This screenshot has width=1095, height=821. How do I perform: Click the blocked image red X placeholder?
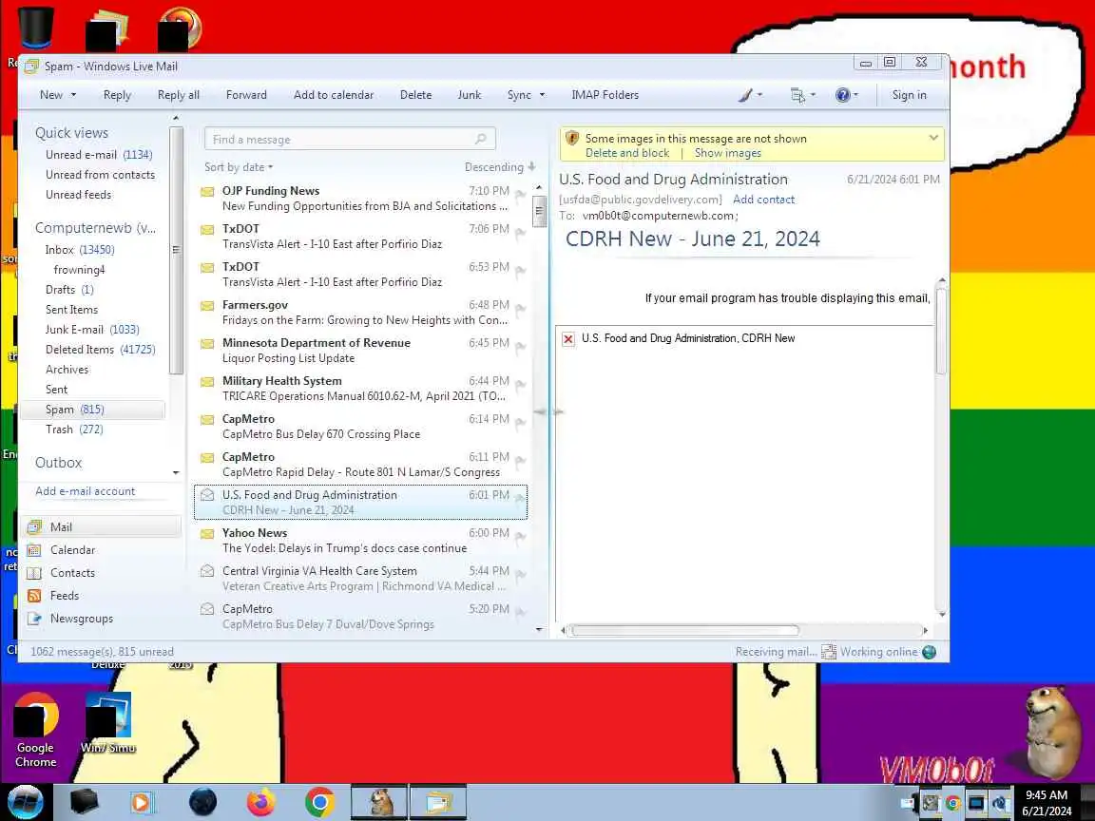[568, 338]
